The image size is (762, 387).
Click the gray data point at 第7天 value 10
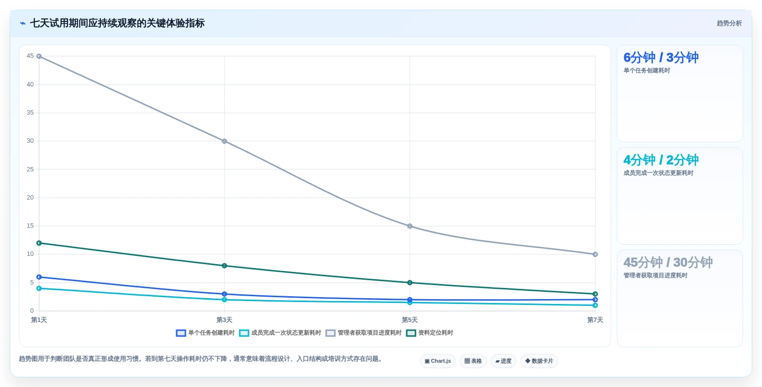click(595, 254)
